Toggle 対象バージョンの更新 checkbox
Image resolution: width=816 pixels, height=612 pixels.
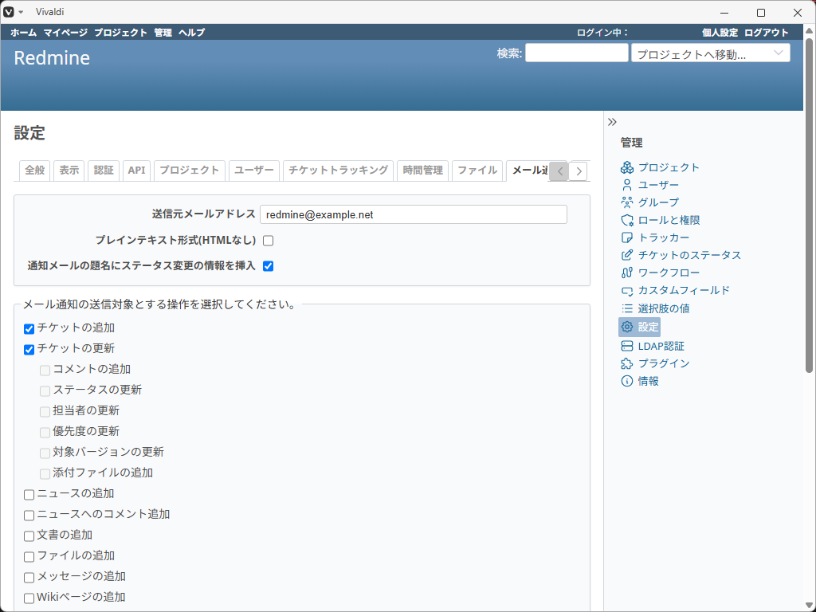(45, 453)
